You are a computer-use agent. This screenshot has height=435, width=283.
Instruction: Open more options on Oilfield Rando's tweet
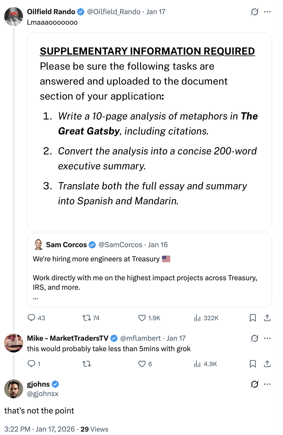(x=267, y=12)
